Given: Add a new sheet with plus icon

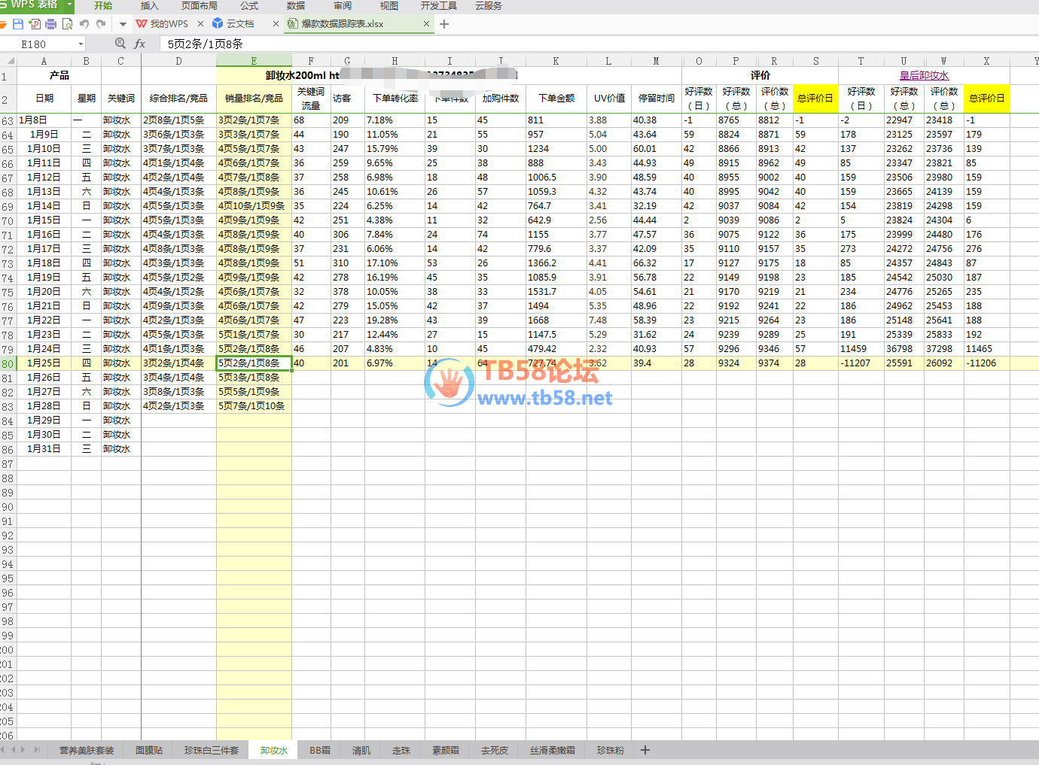Looking at the screenshot, I should click(x=645, y=750).
